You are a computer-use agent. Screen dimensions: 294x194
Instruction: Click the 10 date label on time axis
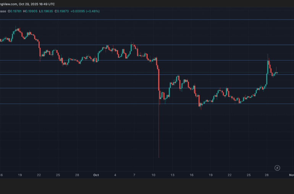[x=153, y=175]
